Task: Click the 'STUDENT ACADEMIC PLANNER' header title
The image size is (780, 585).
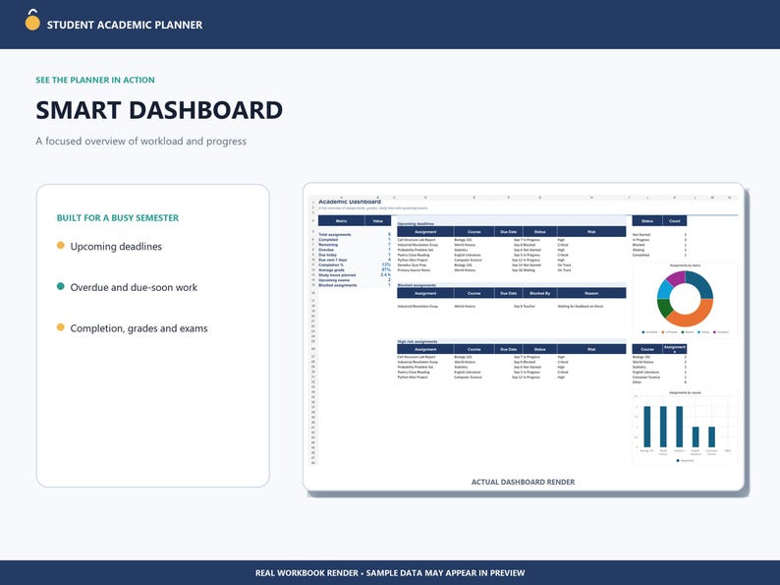Action: point(125,25)
